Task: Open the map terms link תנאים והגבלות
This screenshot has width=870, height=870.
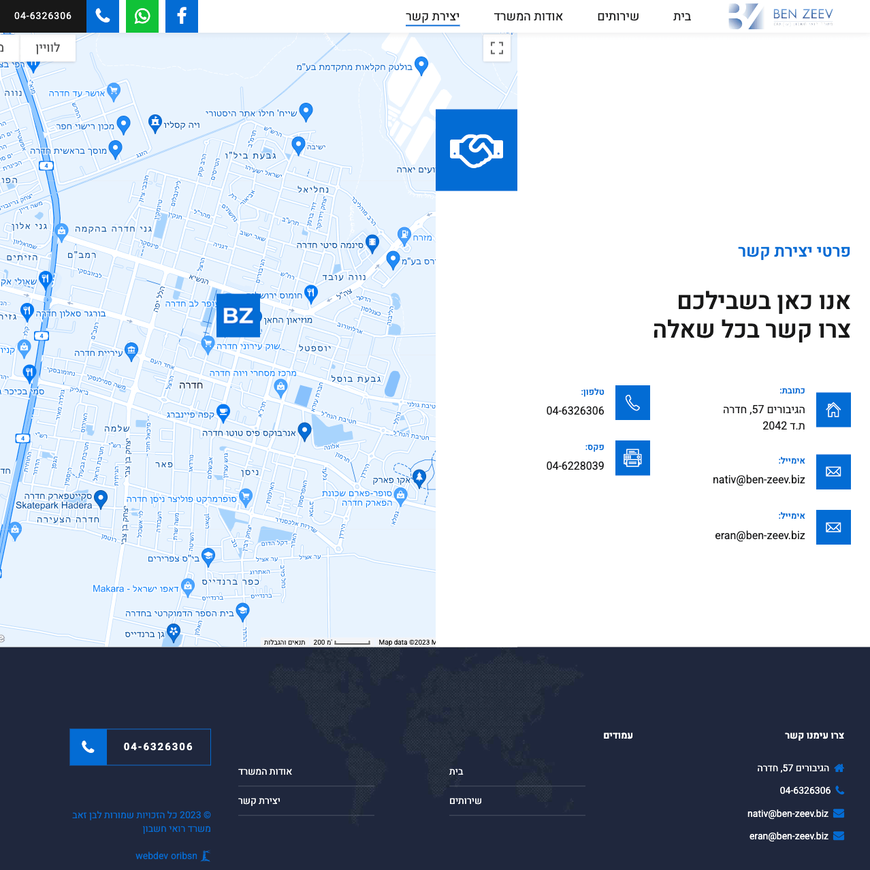Action: (x=285, y=642)
